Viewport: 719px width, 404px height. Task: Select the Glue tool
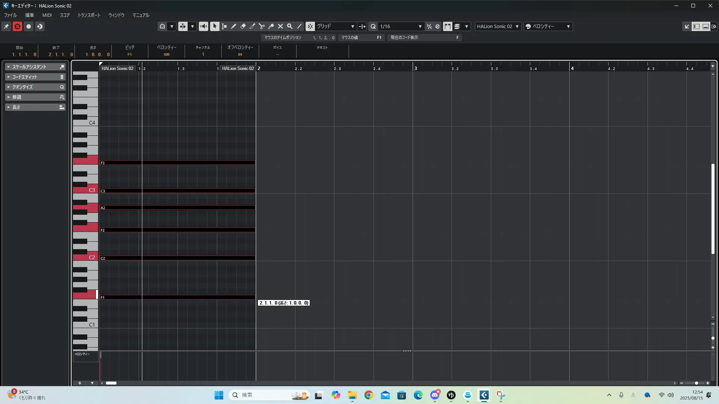[271, 26]
